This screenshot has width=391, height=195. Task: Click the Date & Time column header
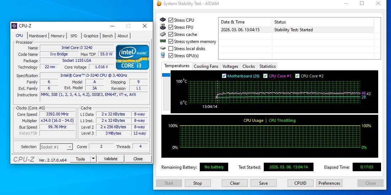coord(245,22)
